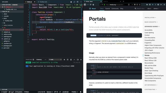
Task: Open site security padlock info
Action: coord(104,5)
